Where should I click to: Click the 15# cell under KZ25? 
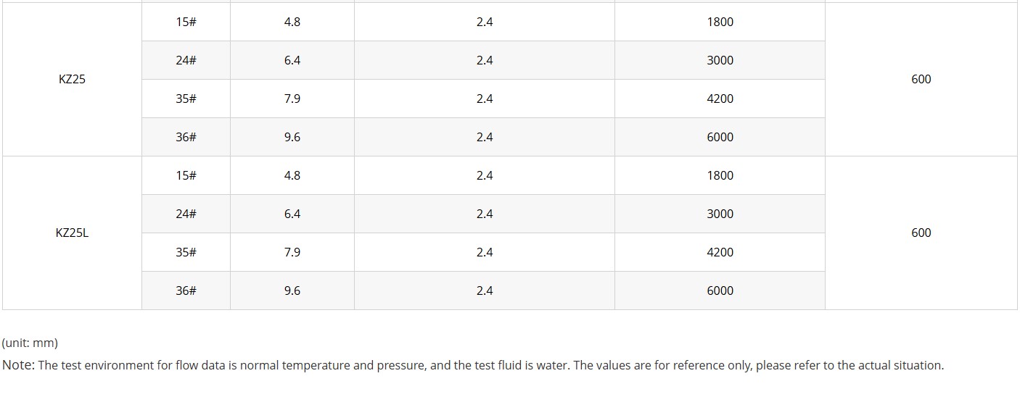pos(186,22)
